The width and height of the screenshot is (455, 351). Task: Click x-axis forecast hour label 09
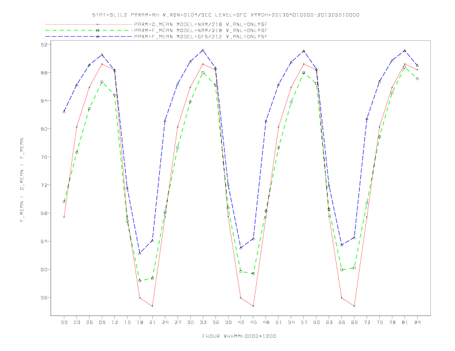pos(102,322)
